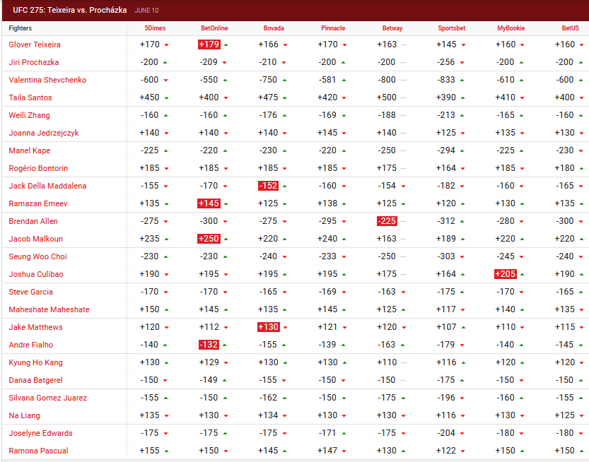This screenshot has width=589, height=462.
Task: Select BetUS +180 odds for Rogério Bontorin
Action: (x=565, y=167)
